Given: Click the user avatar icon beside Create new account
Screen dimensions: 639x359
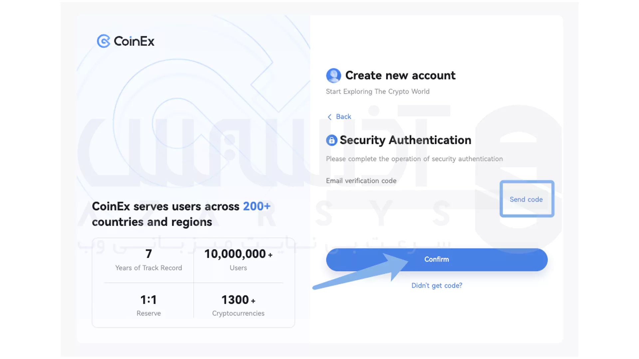Looking at the screenshot, I should point(333,75).
